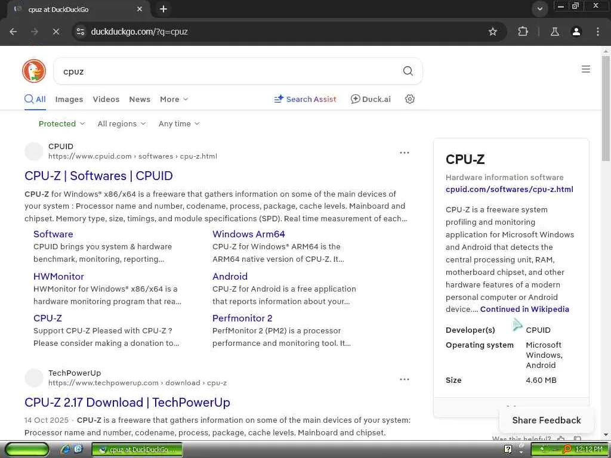Open options dots for TechPowerUp result
Viewport: 611px width, 458px height.
pyautogui.click(x=404, y=379)
